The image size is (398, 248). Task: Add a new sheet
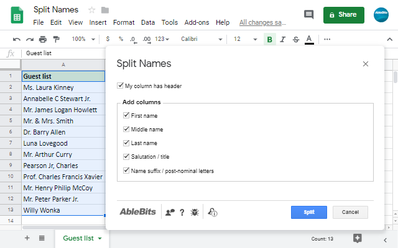coord(27,238)
